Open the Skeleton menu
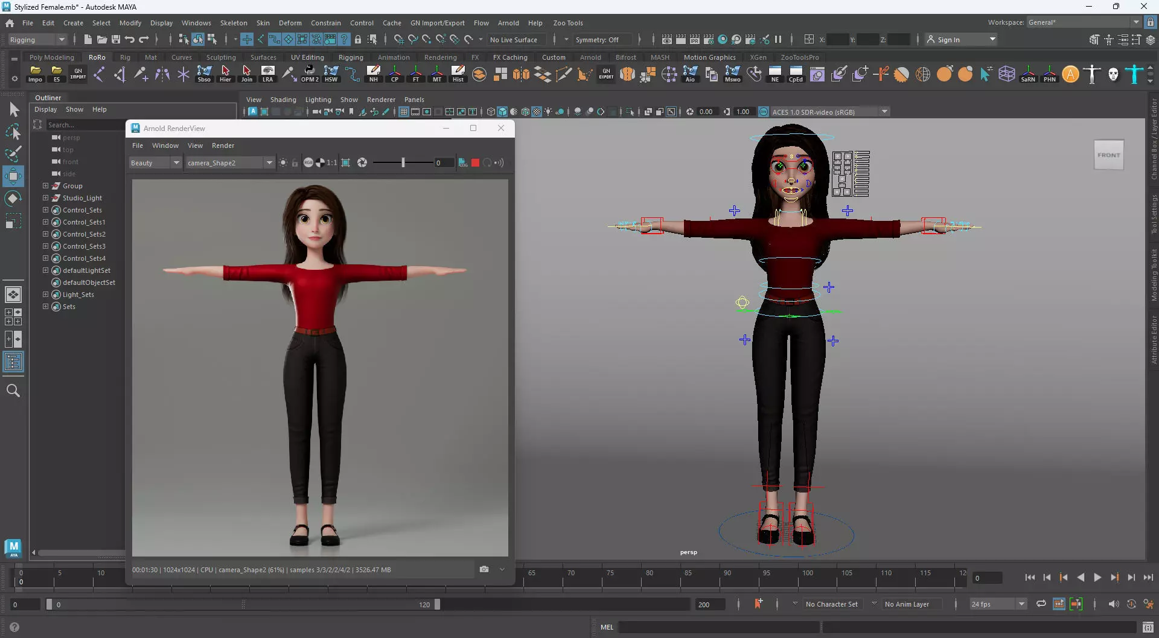Screen dimensions: 1159x638 (x=234, y=23)
